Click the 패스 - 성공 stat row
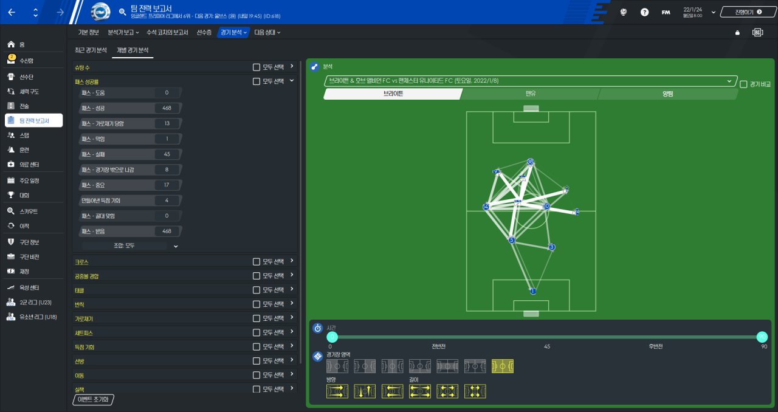 click(131, 108)
